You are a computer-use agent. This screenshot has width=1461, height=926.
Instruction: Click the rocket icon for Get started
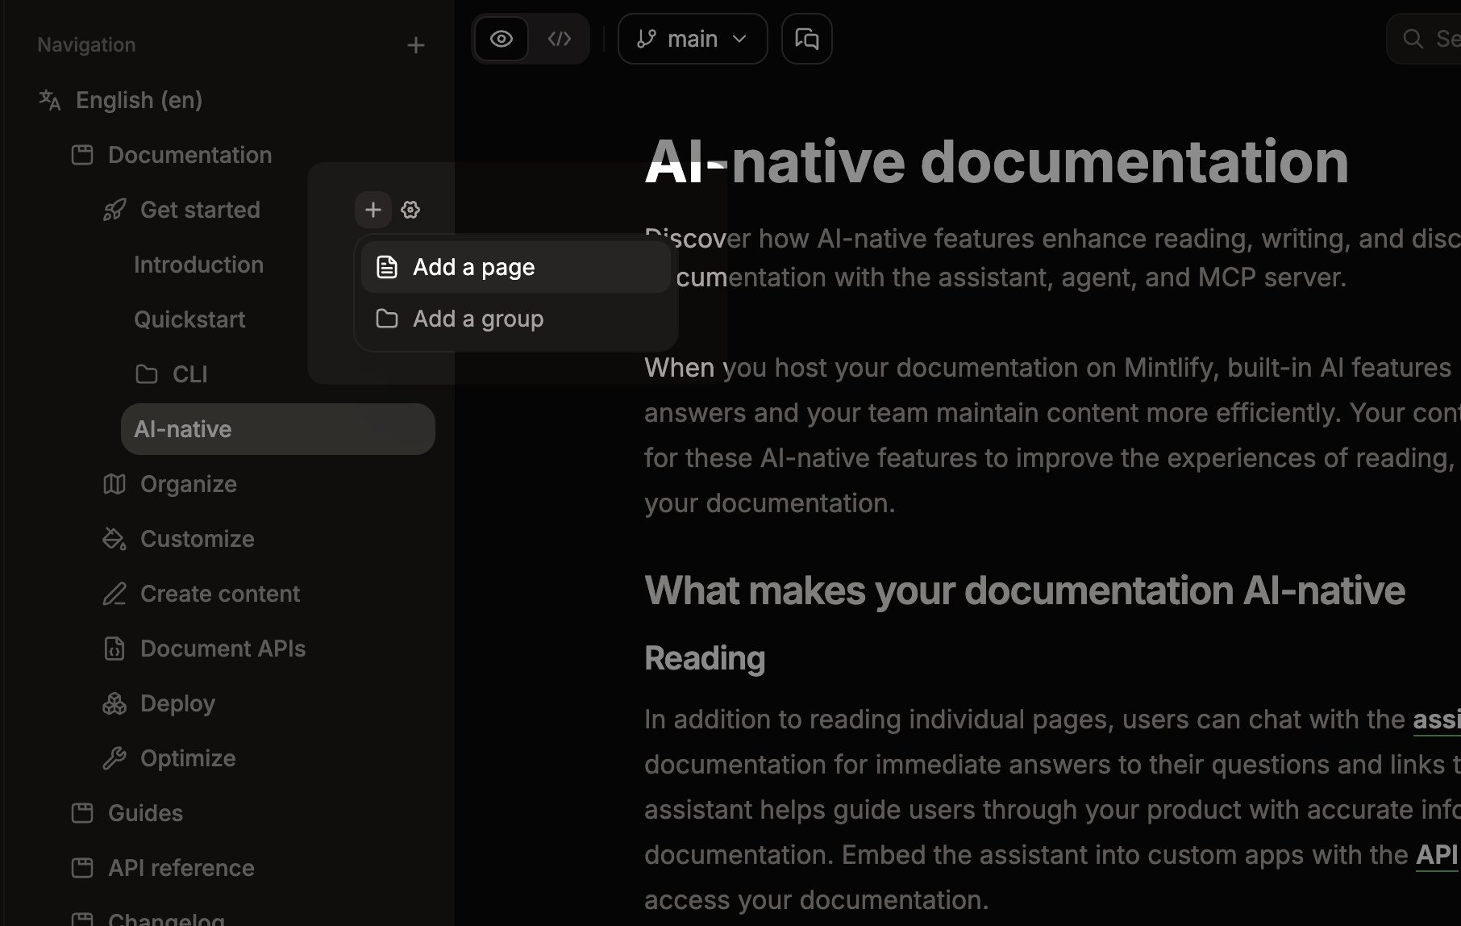click(x=114, y=210)
